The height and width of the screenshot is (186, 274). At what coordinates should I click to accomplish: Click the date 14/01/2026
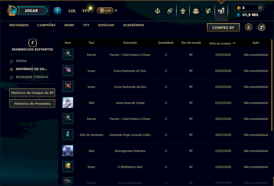223,135
